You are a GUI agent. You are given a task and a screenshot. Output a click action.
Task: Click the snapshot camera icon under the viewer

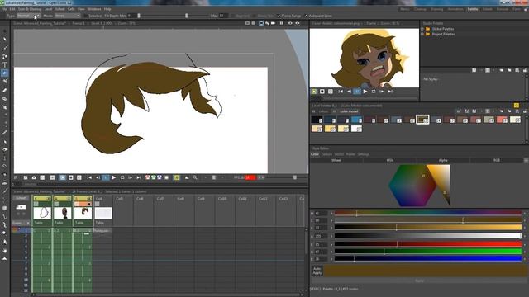tap(34, 177)
